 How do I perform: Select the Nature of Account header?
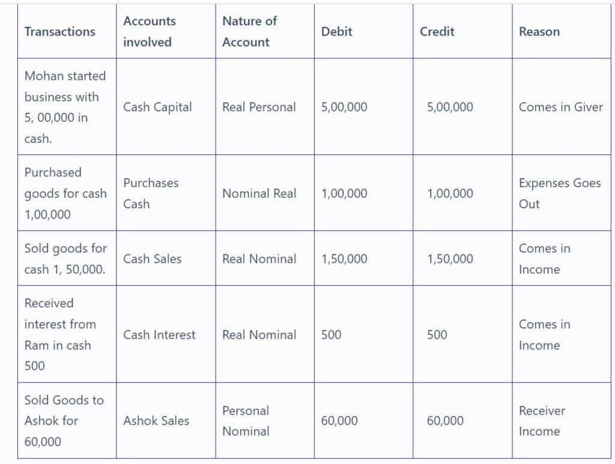(249, 32)
